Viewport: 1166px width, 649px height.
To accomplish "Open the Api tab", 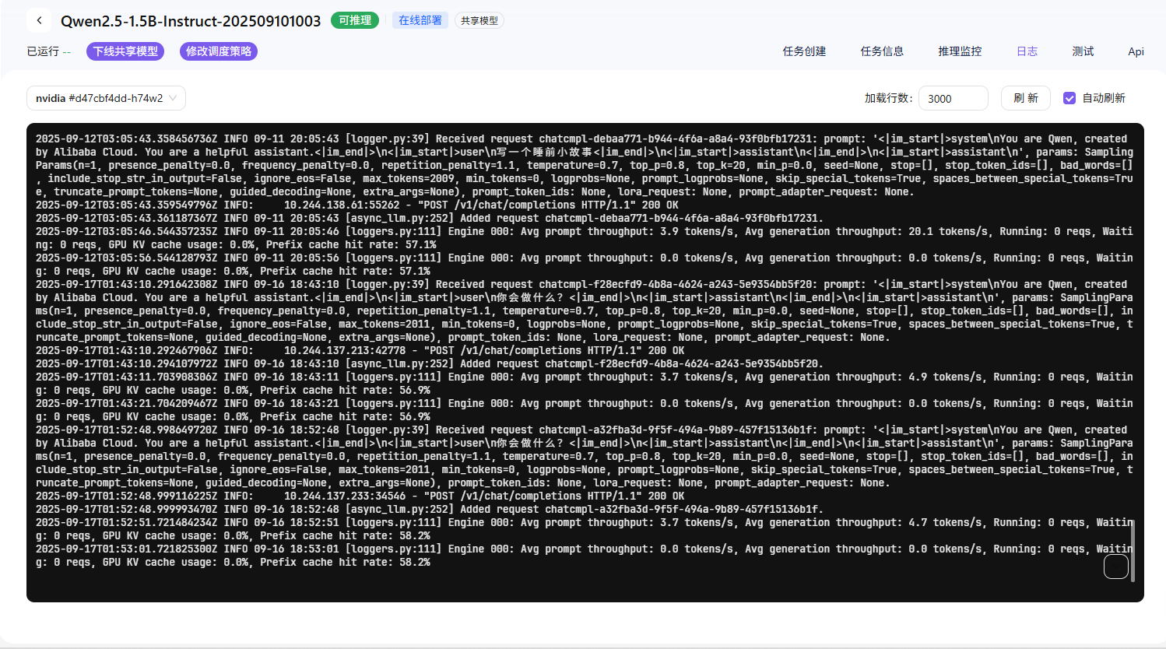I will point(1136,51).
